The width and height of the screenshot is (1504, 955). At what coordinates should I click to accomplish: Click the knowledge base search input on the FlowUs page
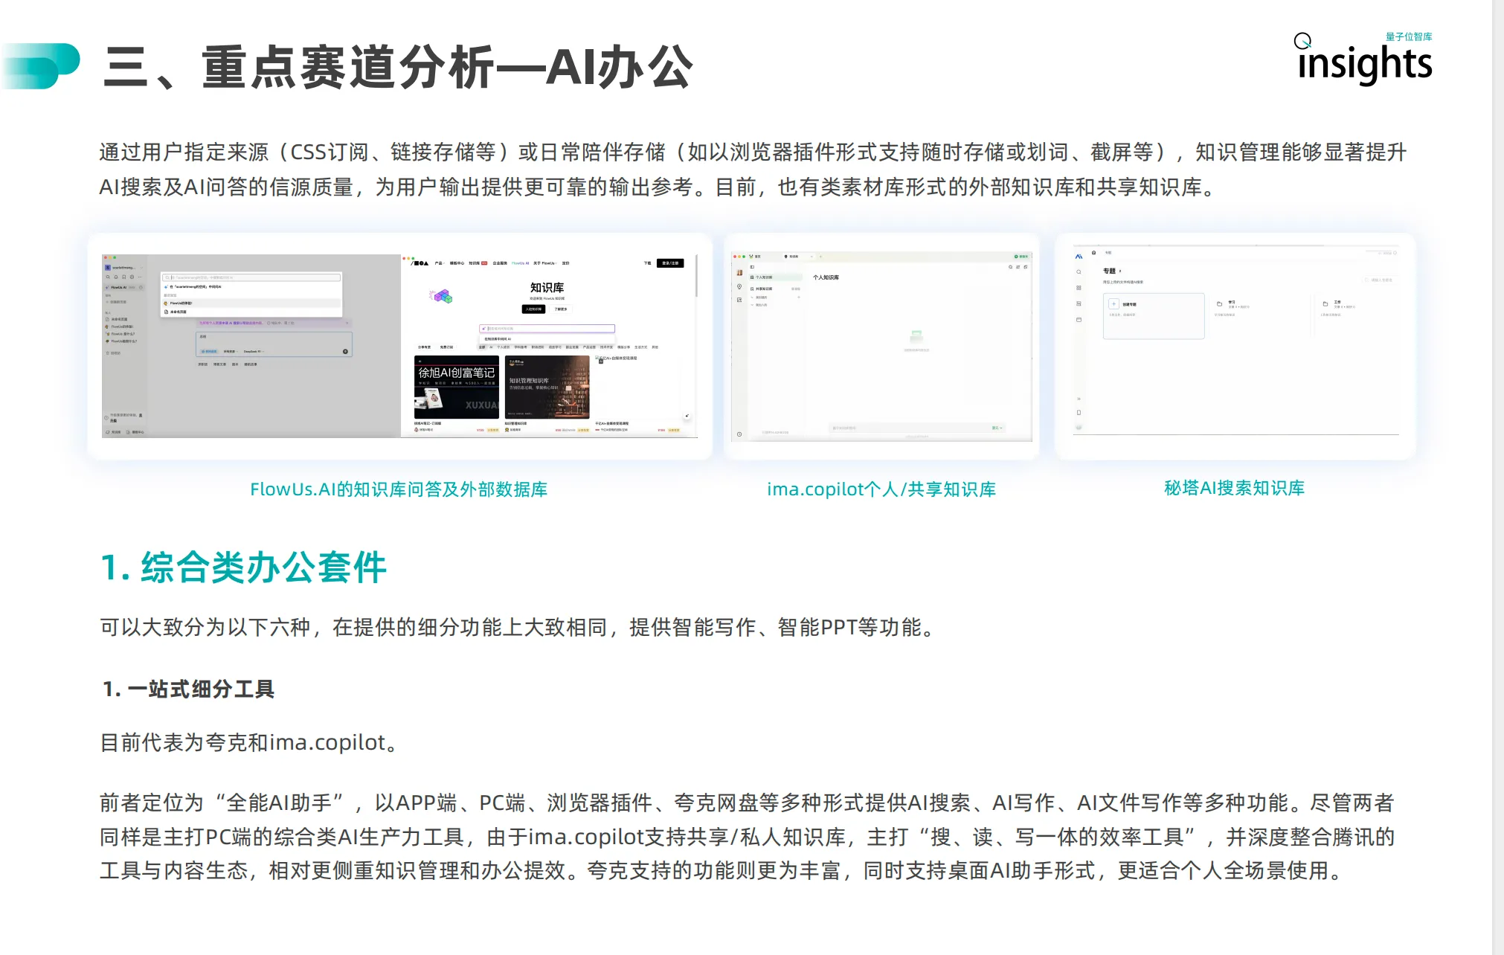pos(547,329)
